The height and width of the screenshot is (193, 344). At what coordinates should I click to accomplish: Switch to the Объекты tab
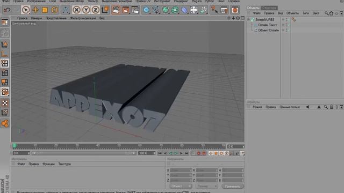coord(253,8)
